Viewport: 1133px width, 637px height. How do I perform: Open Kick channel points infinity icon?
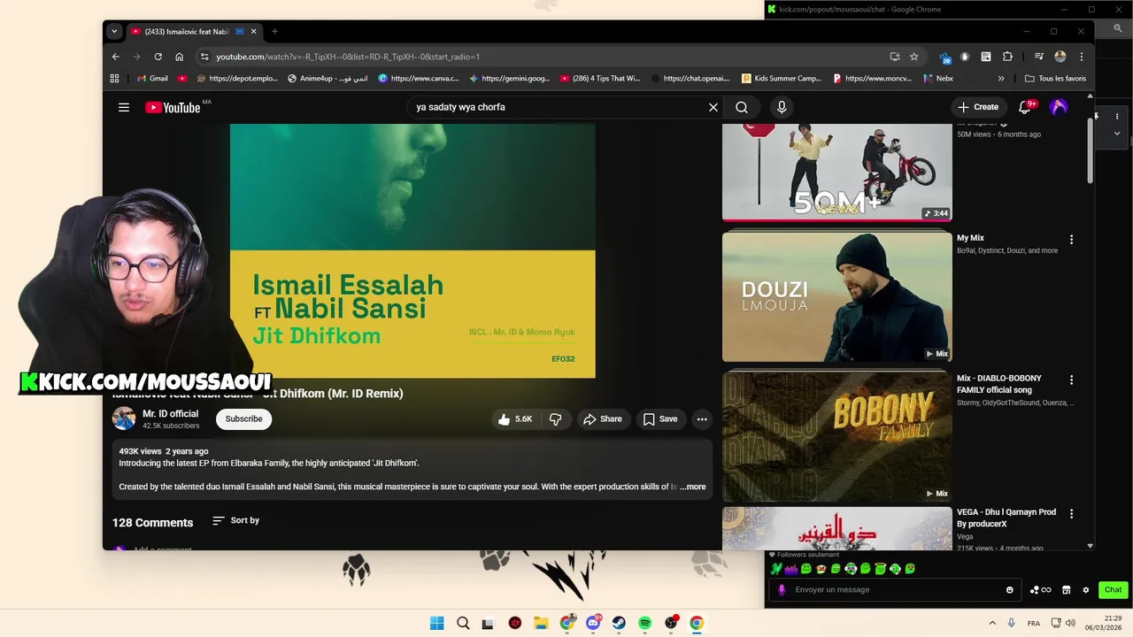click(1041, 590)
